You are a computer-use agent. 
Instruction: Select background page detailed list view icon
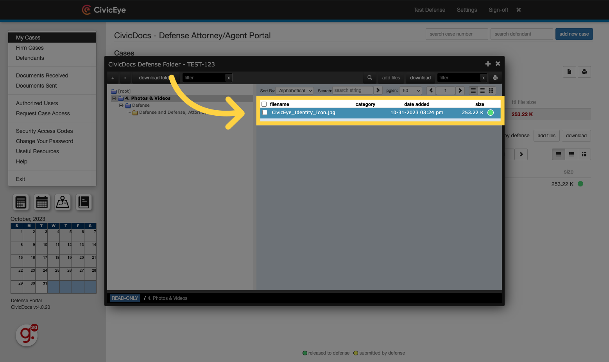[559, 154]
